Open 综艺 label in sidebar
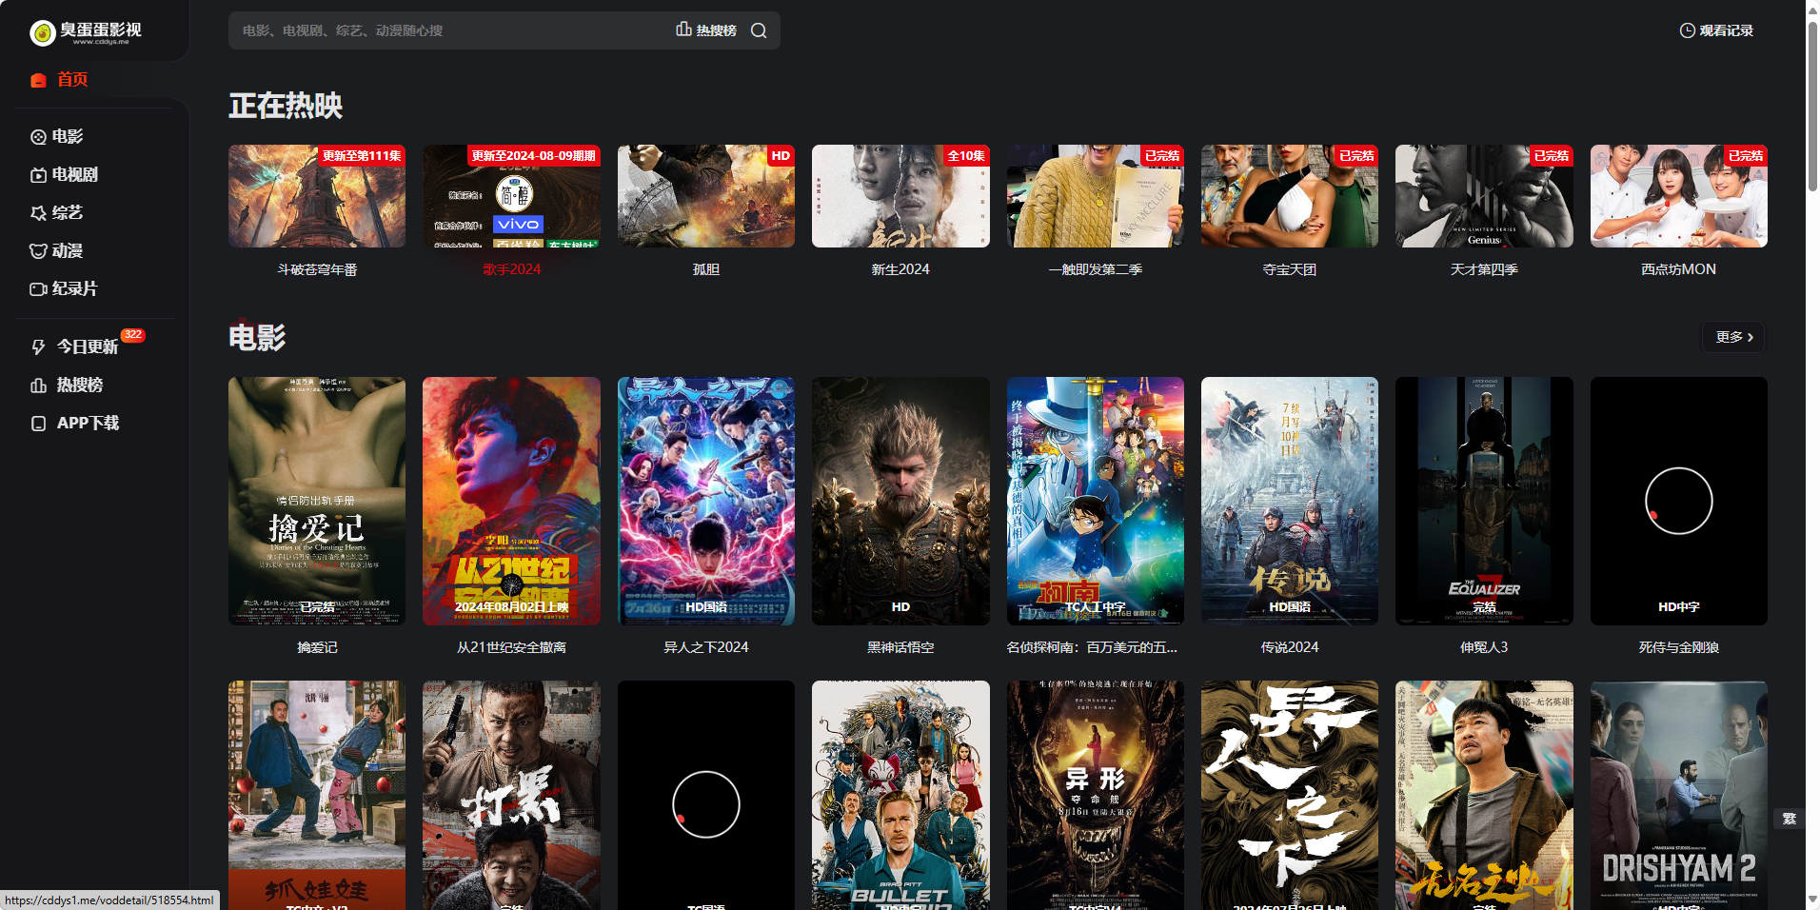 coord(68,213)
